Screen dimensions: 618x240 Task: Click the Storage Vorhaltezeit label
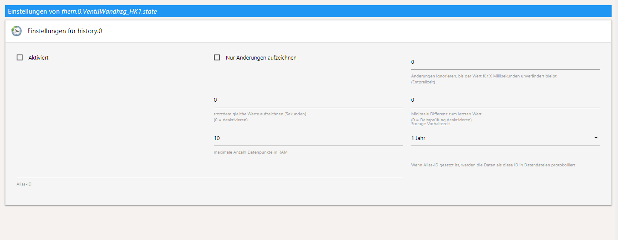click(430, 124)
